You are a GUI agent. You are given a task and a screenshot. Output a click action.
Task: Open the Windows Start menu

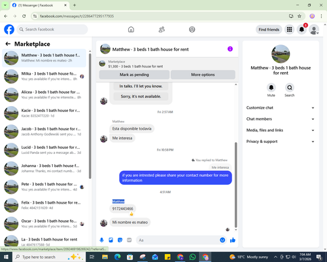click(6, 257)
